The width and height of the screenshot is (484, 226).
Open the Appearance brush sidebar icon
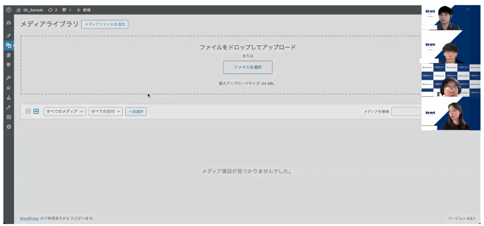9,77
